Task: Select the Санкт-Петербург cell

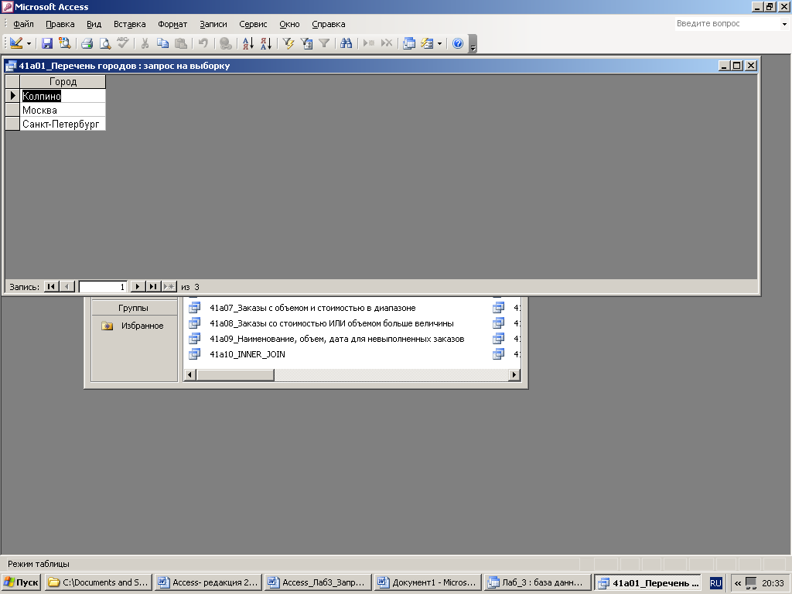Action: pyautogui.click(x=63, y=125)
